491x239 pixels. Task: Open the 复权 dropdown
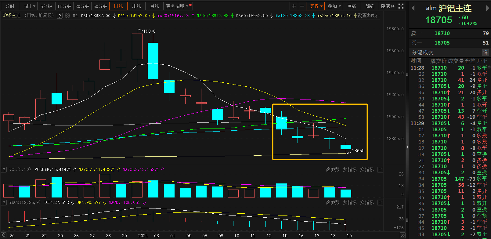point(316,6)
